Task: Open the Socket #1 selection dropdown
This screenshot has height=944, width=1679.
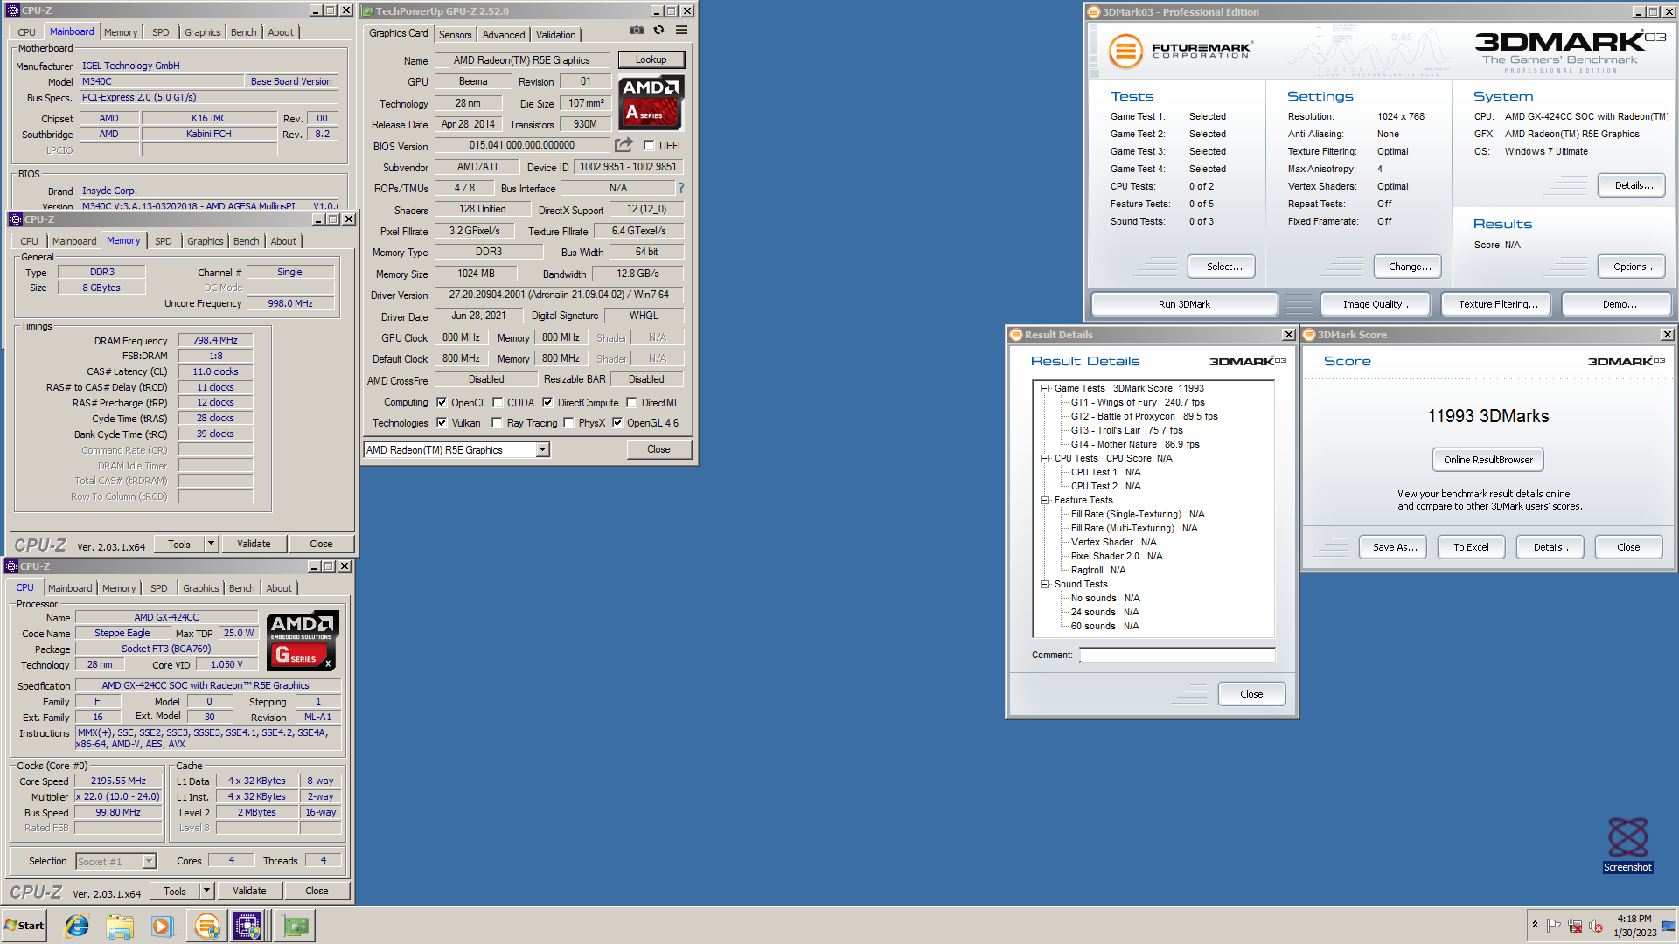Action: [149, 862]
